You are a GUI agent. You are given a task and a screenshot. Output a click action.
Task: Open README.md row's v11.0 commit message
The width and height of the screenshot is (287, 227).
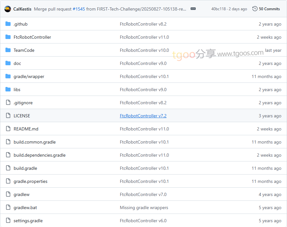click(x=144, y=129)
